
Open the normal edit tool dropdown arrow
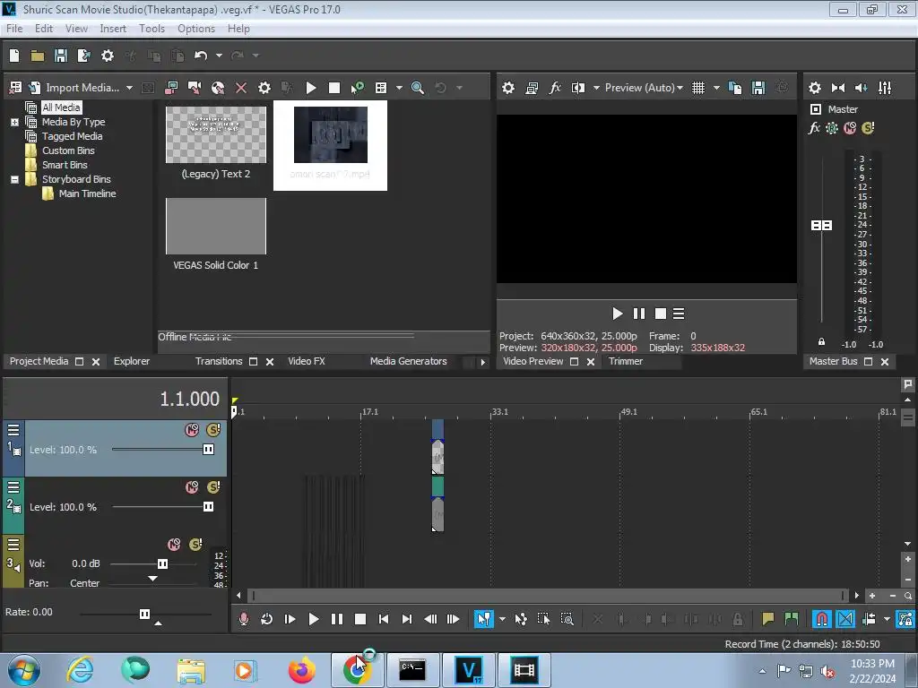pos(502,619)
